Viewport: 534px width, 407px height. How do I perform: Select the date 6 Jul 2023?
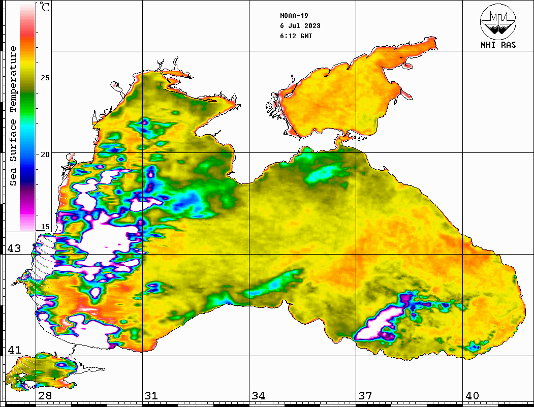click(300, 26)
